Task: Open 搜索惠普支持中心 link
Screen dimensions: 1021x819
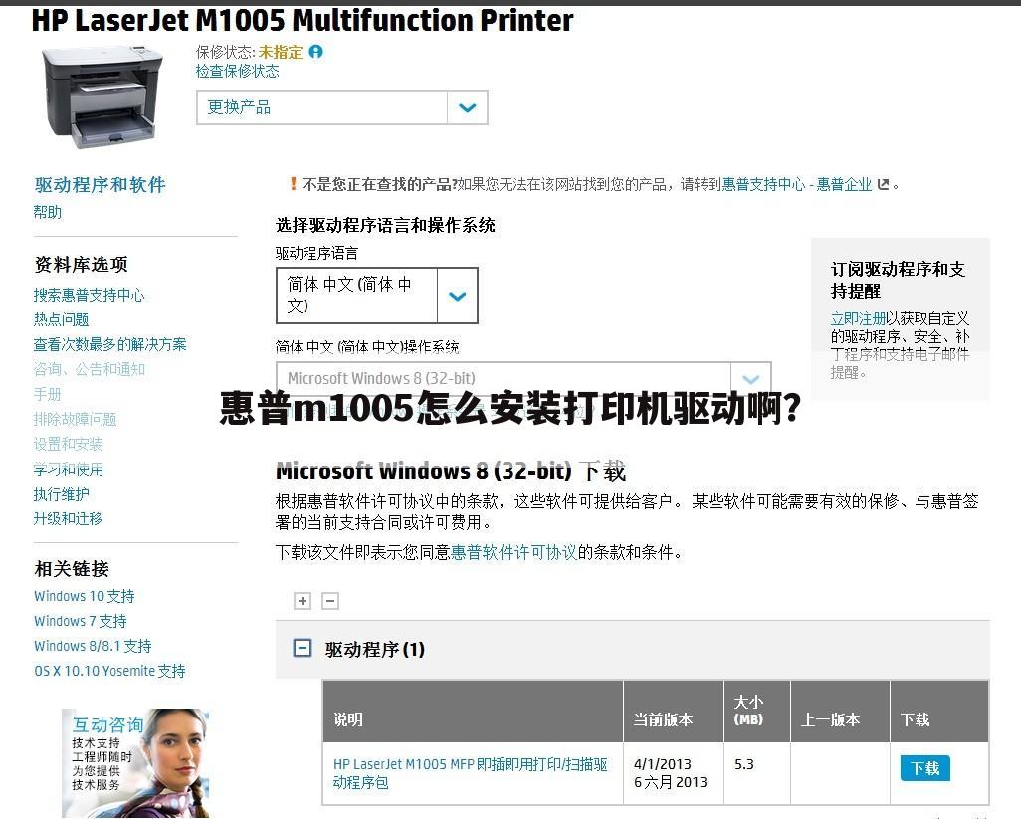Action: point(89,295)
